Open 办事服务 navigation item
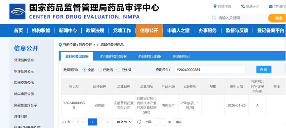The height and width of the screenshot is (128, 286). click(208, 30)
